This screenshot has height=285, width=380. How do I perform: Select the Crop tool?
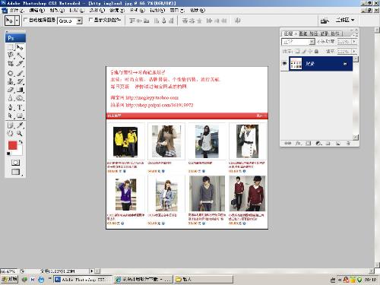(11, 64)
